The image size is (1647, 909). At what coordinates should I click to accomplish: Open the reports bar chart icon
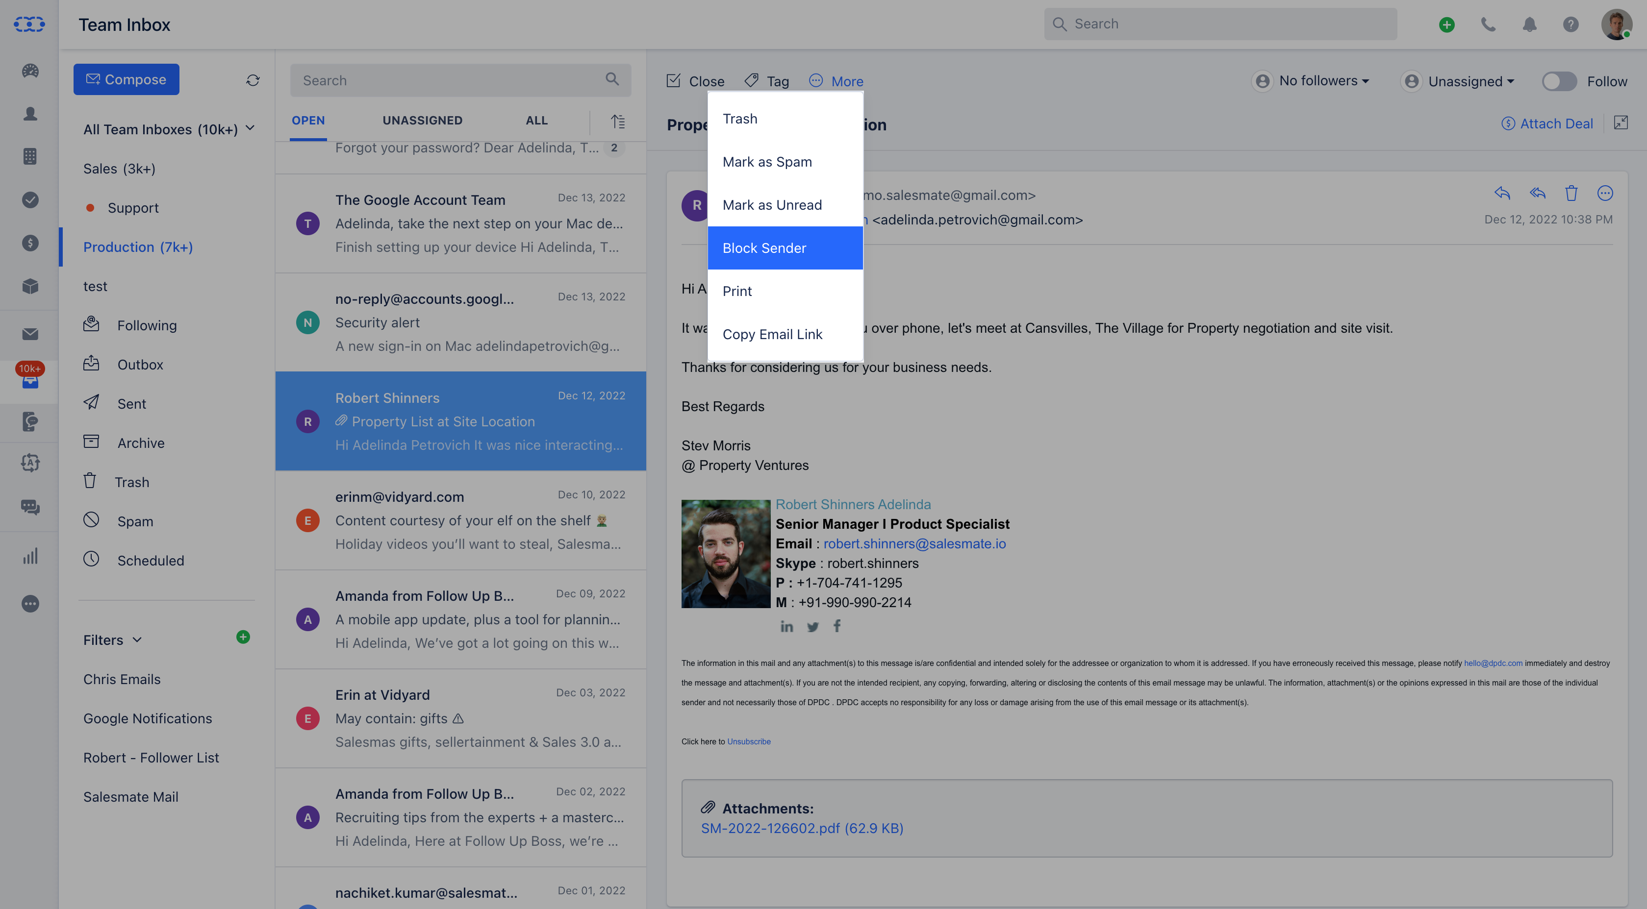(30, 556)
